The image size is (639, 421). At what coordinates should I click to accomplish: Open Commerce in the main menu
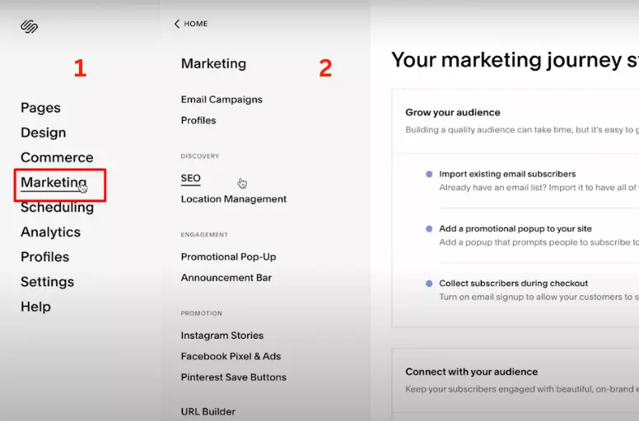tap(57, 157)
